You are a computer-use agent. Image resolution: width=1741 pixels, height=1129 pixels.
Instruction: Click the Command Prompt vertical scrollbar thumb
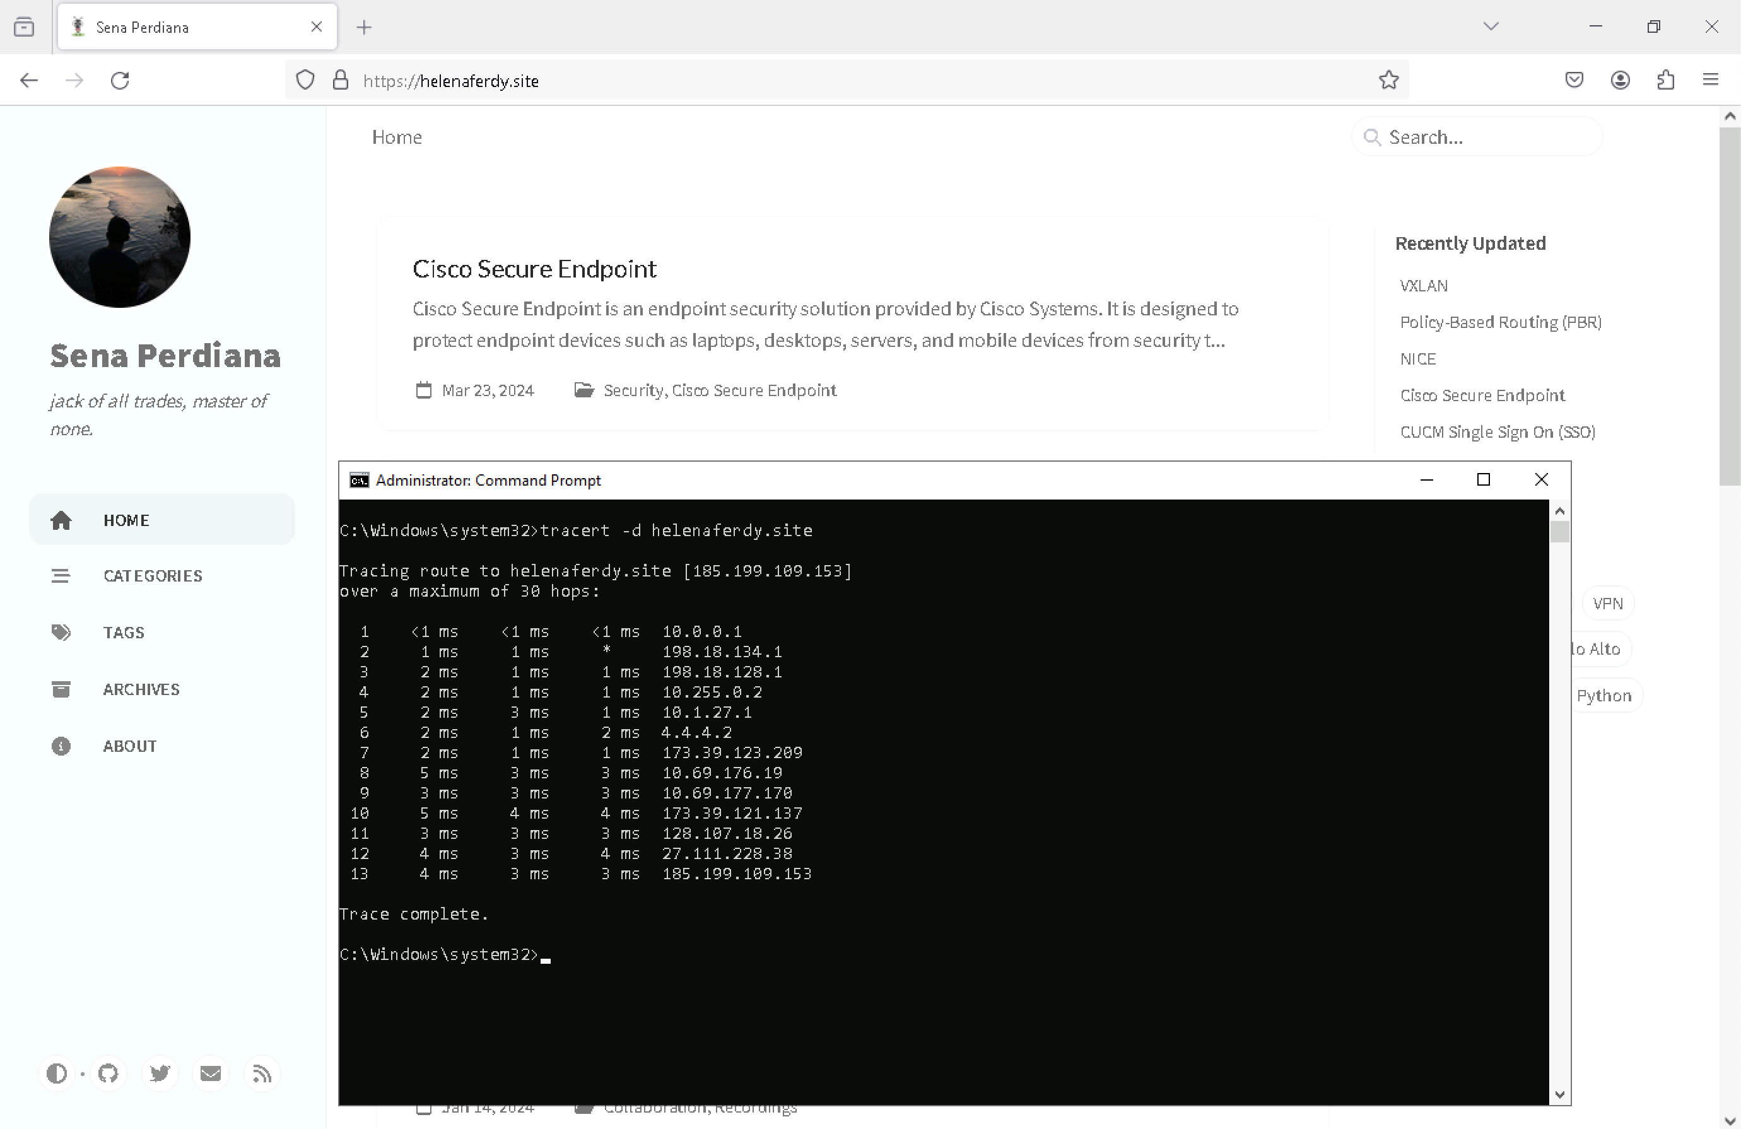pos(1559,532)
